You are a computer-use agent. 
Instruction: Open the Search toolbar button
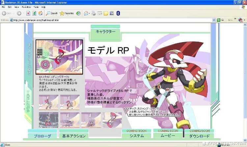[52, 13]
